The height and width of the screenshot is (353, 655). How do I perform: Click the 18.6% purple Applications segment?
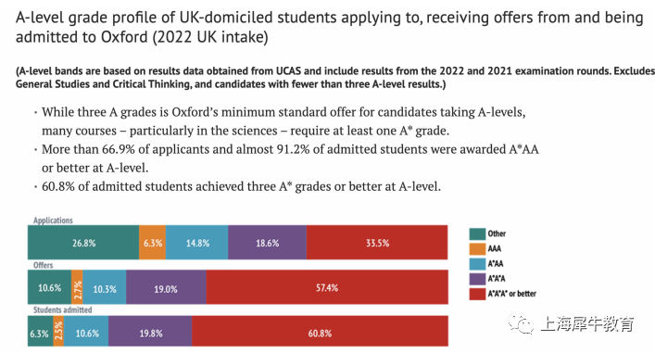point(268,243)
